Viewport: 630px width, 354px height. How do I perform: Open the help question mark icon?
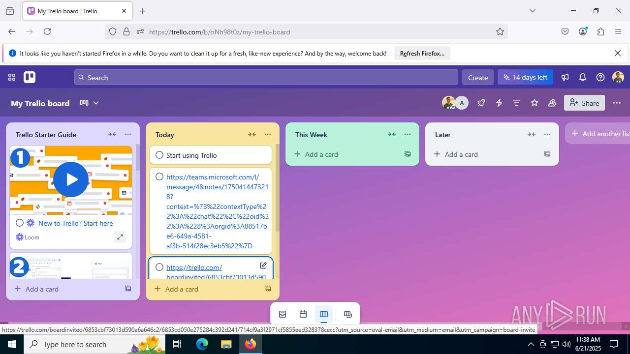point(600,77)
